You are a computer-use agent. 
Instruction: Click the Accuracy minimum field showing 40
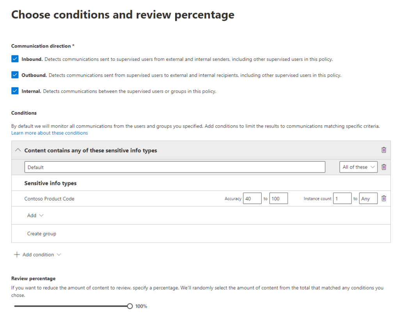pyautogui.click(x=252, y=199)
